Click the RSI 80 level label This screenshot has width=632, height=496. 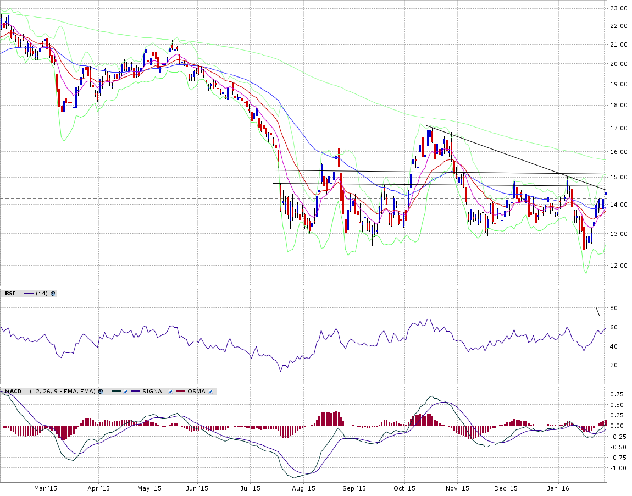pos(614,308)
